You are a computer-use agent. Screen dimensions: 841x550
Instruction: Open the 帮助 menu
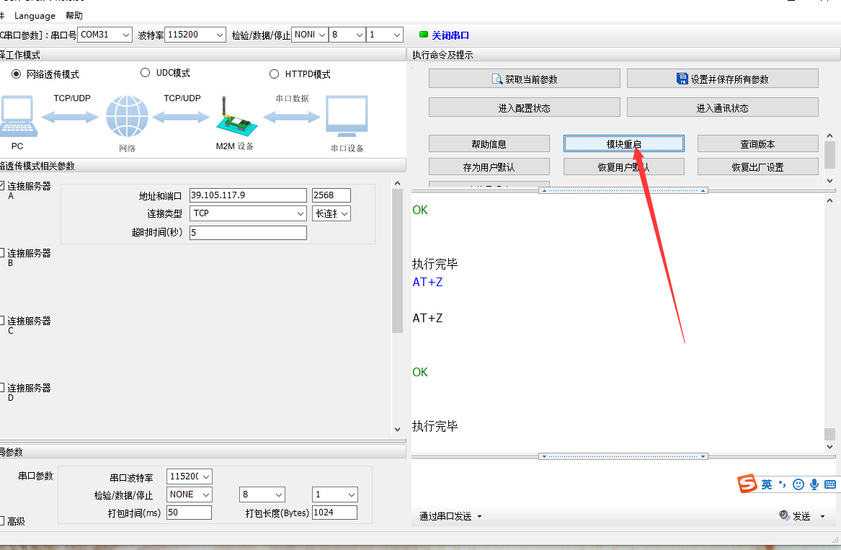pos(74,15)
